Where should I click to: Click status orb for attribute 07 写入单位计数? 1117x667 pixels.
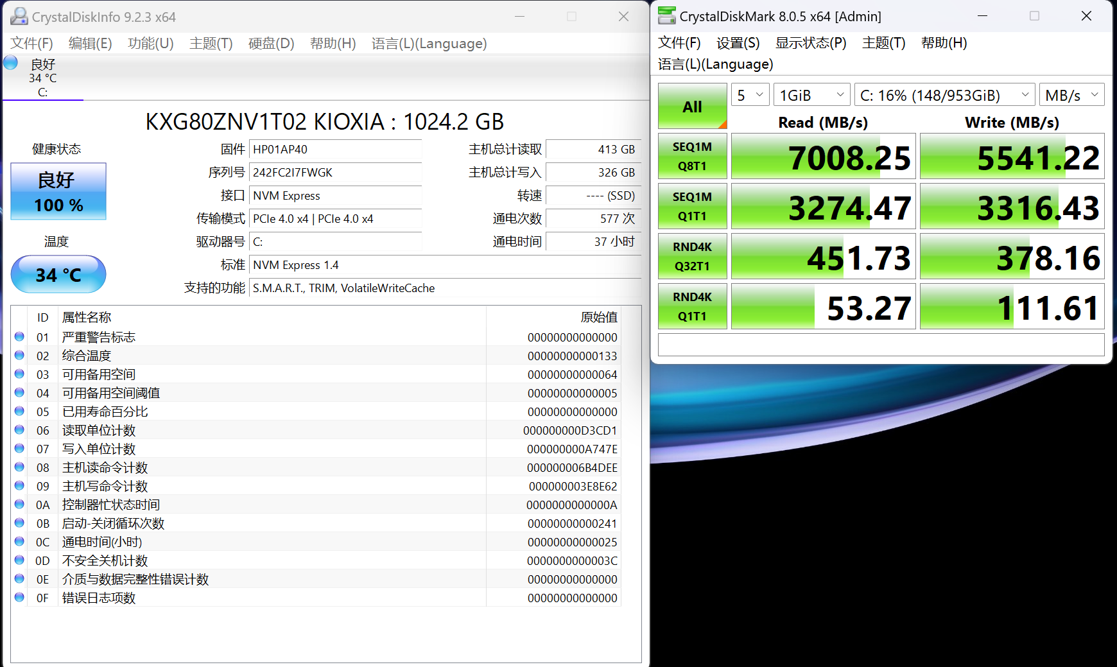(19, 448)
